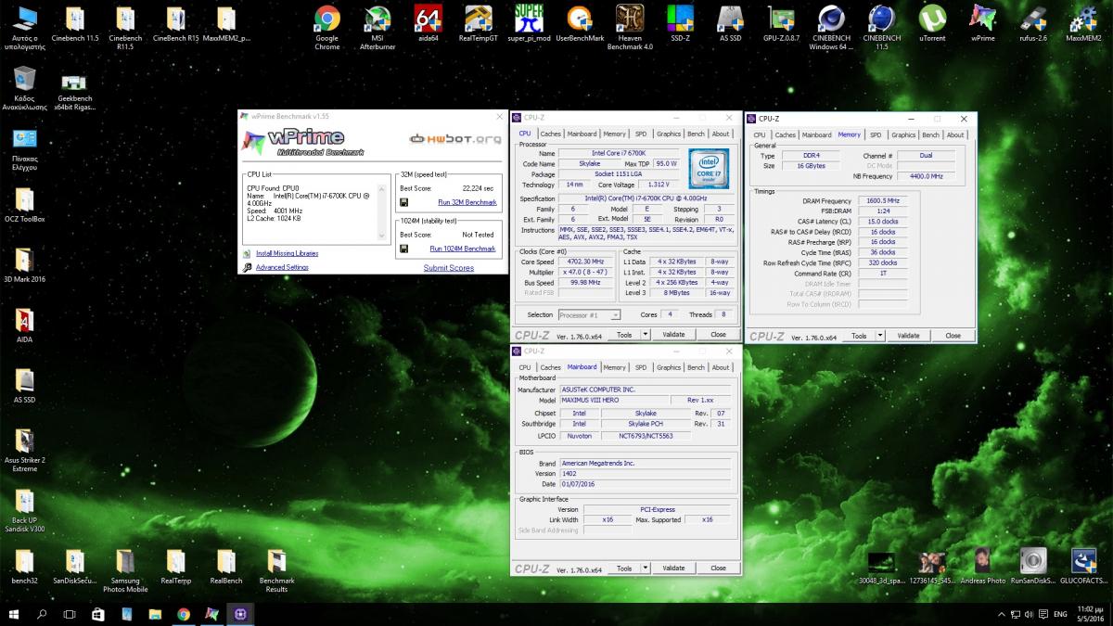The height and width of the screenshot is (626, 1113).
Task: Open the MSI Afterburner desktop icon
Action: pos(377,26)
